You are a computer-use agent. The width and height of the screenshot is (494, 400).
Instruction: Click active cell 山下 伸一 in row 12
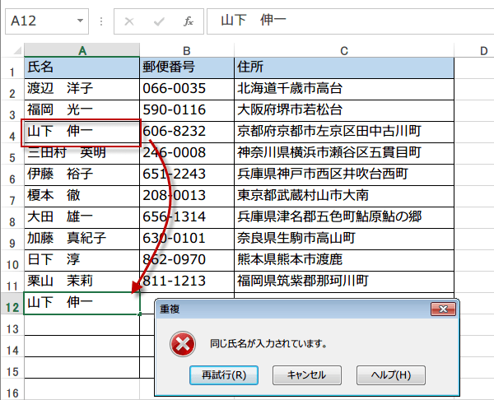pyautogui.click(x=82, y=304)
